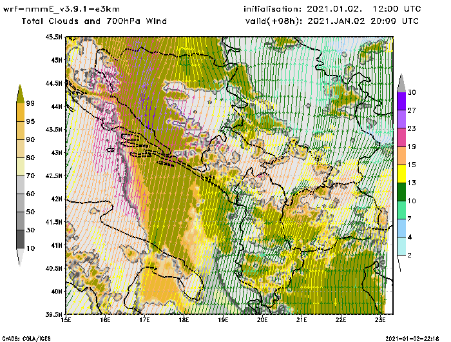Pick the 23–27 lavender wind speed swatch

pyautogui.click(x=401, y=119)
